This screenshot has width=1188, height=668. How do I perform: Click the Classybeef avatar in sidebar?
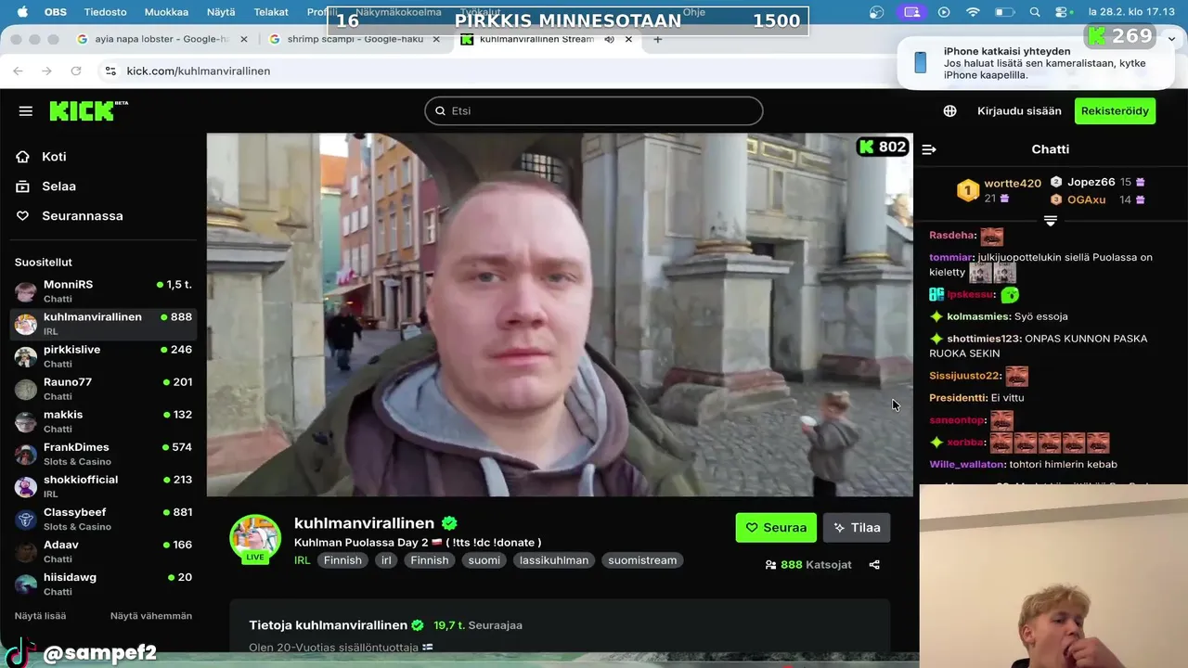coord(26,519)
